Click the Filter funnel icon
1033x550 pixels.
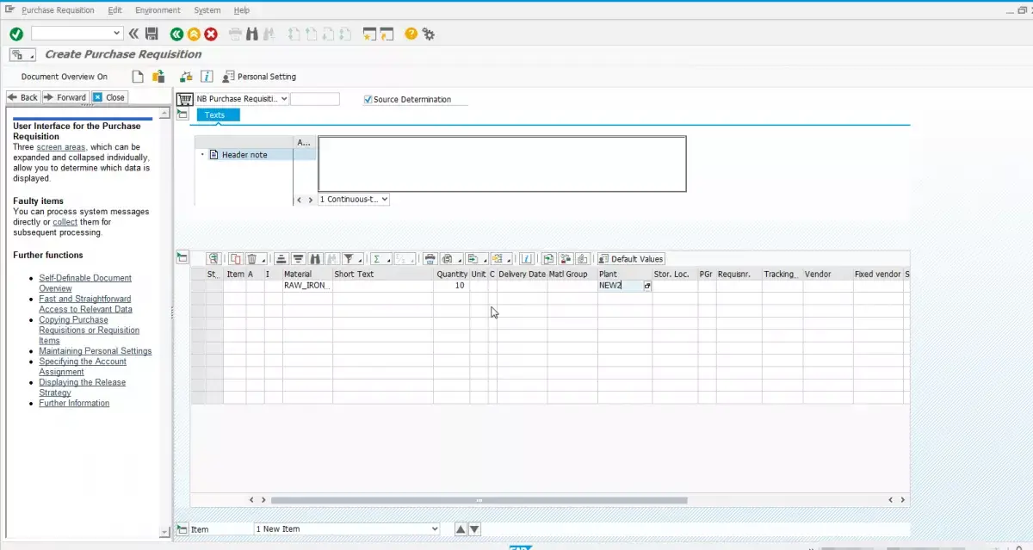click(348, 258)
